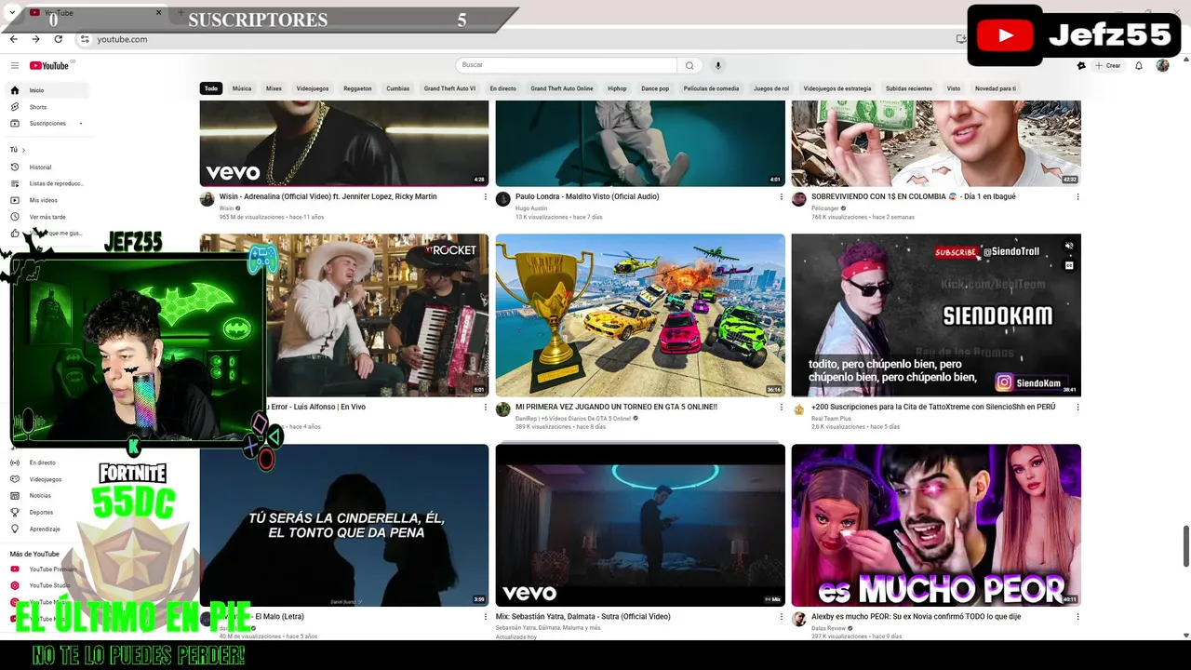Image resolution: width=1191 pixels, height=670 pixels.
Task: Open options menu for Paulo Londra video
Action: (x=781, y=197)
